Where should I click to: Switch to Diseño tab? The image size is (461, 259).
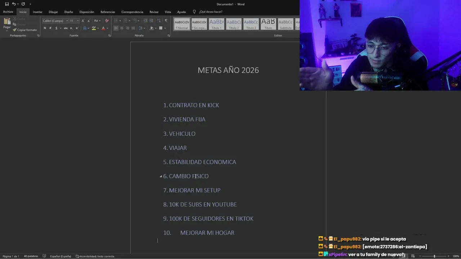click(x=68, y=12)
